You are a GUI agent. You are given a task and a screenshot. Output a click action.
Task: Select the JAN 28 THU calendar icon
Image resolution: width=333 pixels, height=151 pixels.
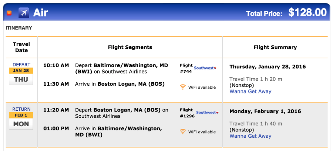point(21,76)
